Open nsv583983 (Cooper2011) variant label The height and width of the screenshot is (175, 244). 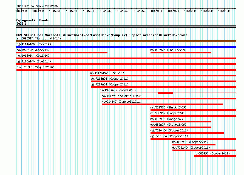coord(190,142)
